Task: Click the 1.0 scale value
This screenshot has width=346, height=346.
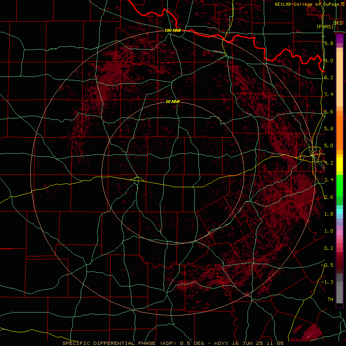Action: [329, 231]
